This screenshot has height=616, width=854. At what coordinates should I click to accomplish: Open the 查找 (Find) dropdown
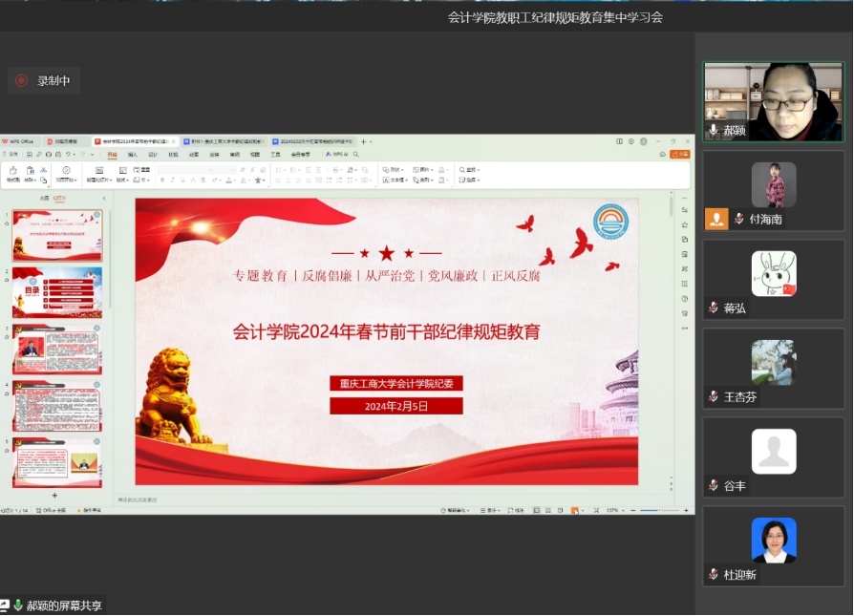pos(470,170)
